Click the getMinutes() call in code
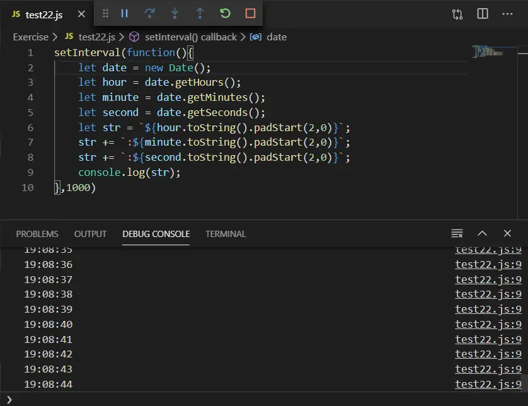Screen dimensions: 528x406 coord(226,97)
